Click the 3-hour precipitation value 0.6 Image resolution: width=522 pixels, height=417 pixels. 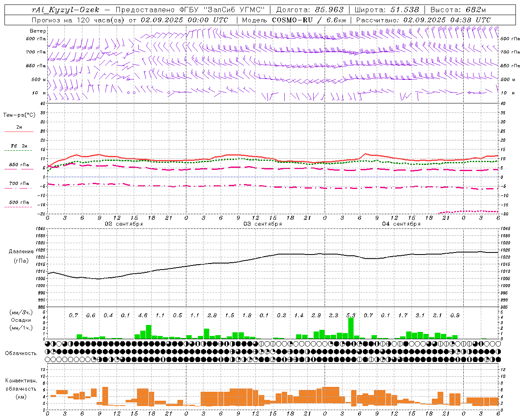tap(91, 316)
